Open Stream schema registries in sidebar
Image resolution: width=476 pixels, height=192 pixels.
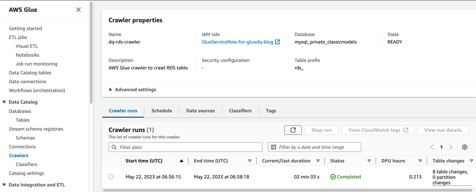click(36, 129)
